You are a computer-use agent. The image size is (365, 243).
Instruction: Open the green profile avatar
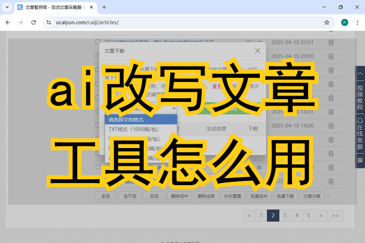pyautogui.click(x=345, y=23)
